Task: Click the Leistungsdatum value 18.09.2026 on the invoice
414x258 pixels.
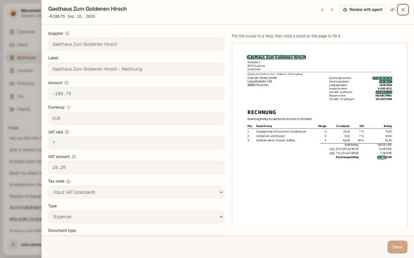Action: click(x=385, y=85)
